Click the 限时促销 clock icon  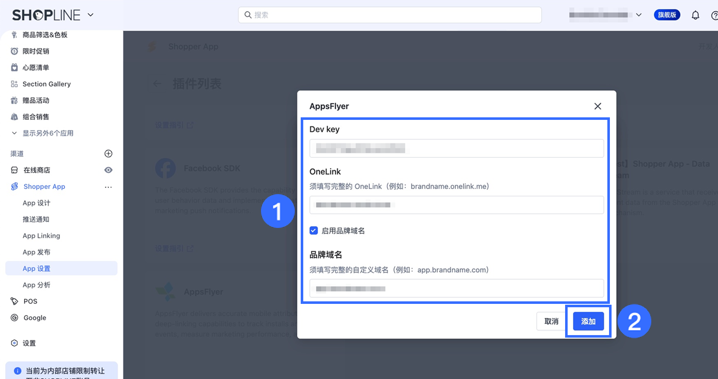point(14,51)
